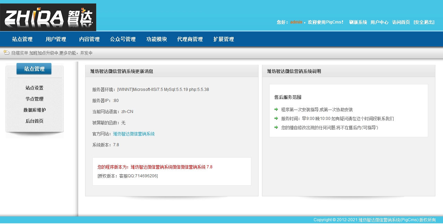Open the 用户管理 top menu
Screen dimensions: 443x224
(56, 39)
